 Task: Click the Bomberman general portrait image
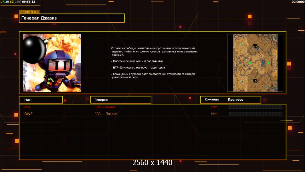point(52,63)
